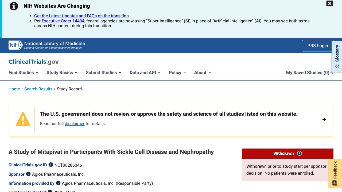Expand the Study Basics menu
The width and height of the screenshot is (342, 192).
[x=62, y=73]
